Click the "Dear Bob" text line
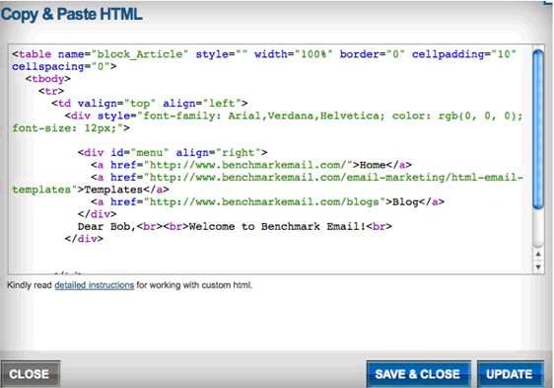 tap(235, 226)
